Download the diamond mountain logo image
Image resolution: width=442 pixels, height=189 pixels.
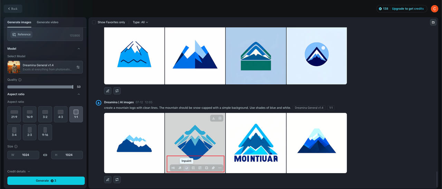[x=213, y=118]
